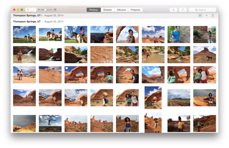Image resolution: width=229 pixels, height=148 pixels.
Task: Click the plus icon in the moment header
Action: point(206,15)
